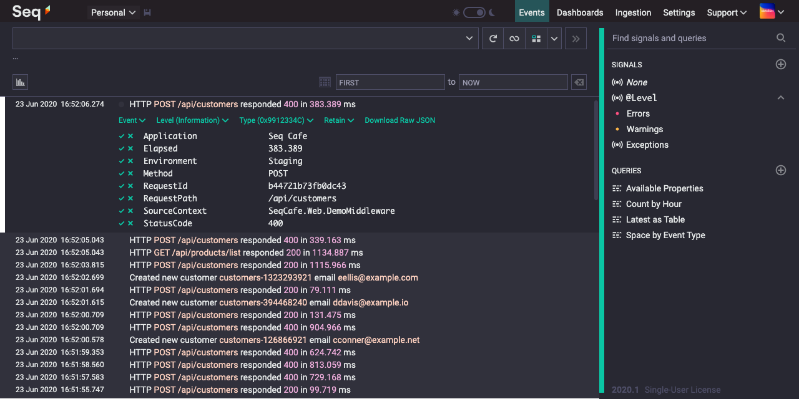Click the X filter next to Environment
The image size is (799, 399).
click(130, 161)
